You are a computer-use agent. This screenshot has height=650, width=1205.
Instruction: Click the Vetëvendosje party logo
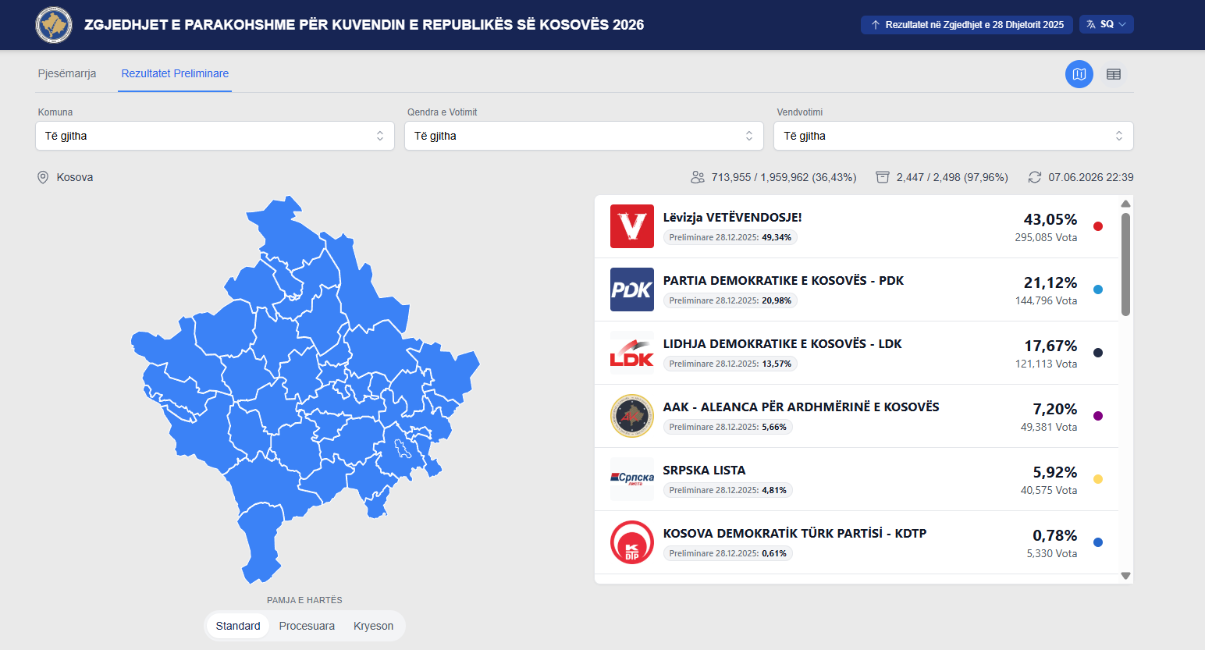pyautogui.click(x=632, y=226)
